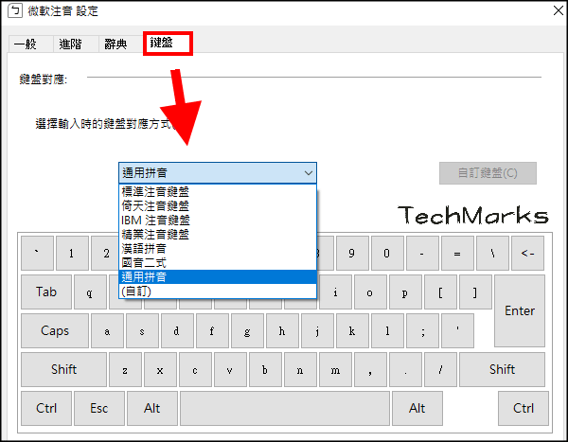
Task: Click the Caps key
Action: (55, 330)
